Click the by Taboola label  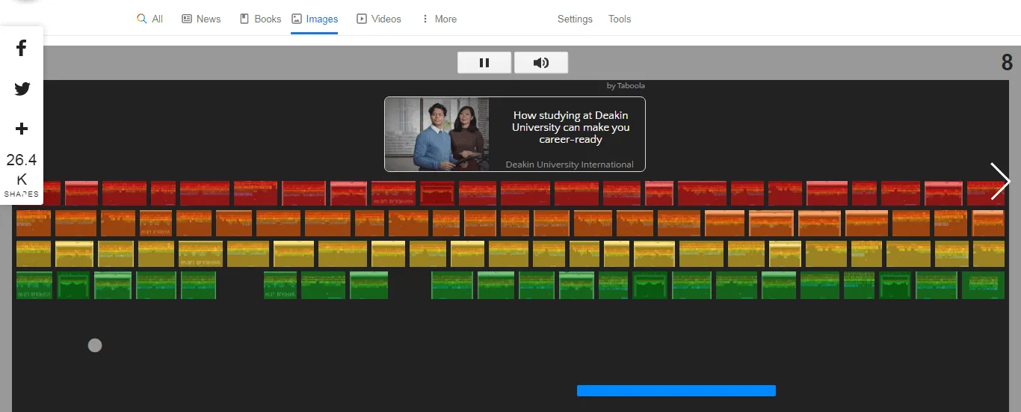pos(626,85)
